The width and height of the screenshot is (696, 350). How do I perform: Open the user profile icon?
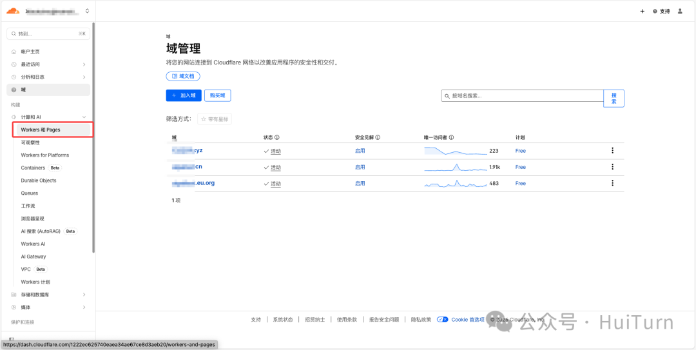tap(680, 12)
